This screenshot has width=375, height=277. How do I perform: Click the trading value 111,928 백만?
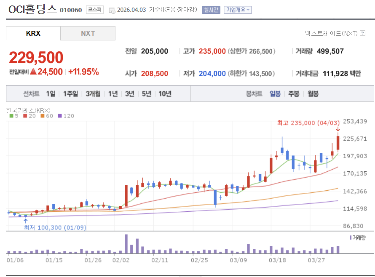point(342,74)
